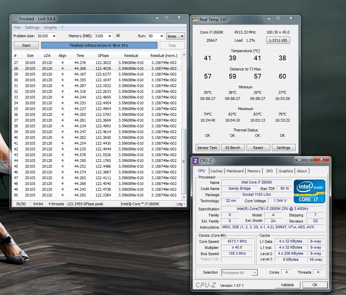Click the Stop button in LinX
This screenshot has height=295, width=346.
point(172,45)
